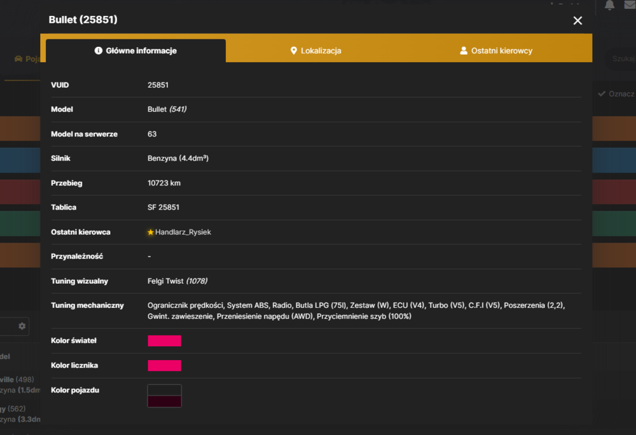Screen dimensions: 636x435
Task: Click the Szukaj search field behind the dialog
Action: coord(621,58)
